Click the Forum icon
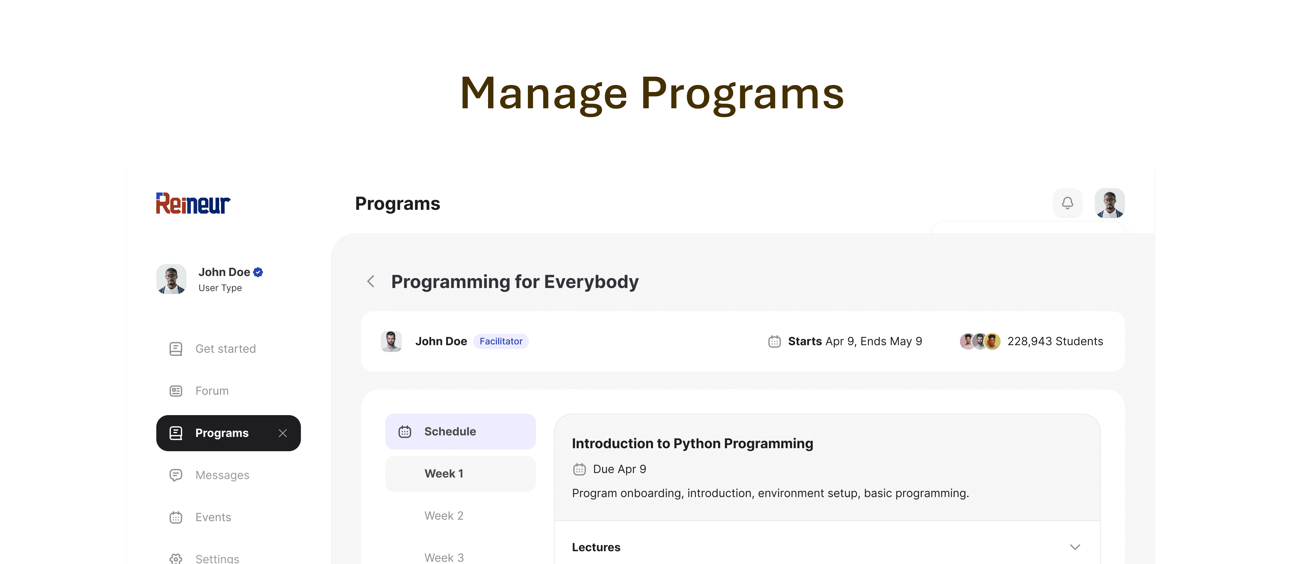Screen dimensions: 1304x564 176,391
